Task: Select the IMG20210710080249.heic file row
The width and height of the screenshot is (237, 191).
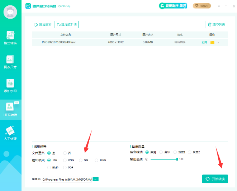Action: tap(130, 42)
